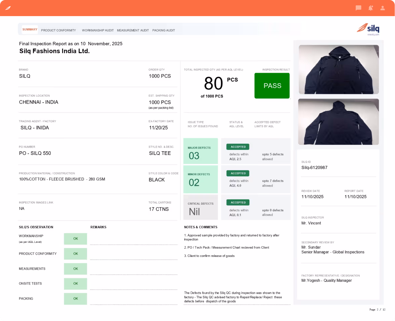Open the back hoodie photo thumbnail
The image size is (395, 321).
339,122
